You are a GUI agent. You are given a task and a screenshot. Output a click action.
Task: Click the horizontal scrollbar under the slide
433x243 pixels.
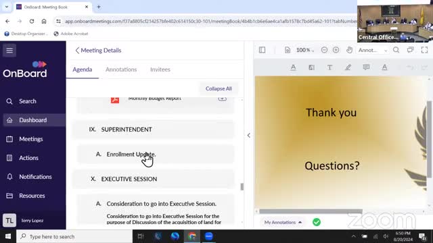[311, 211]
